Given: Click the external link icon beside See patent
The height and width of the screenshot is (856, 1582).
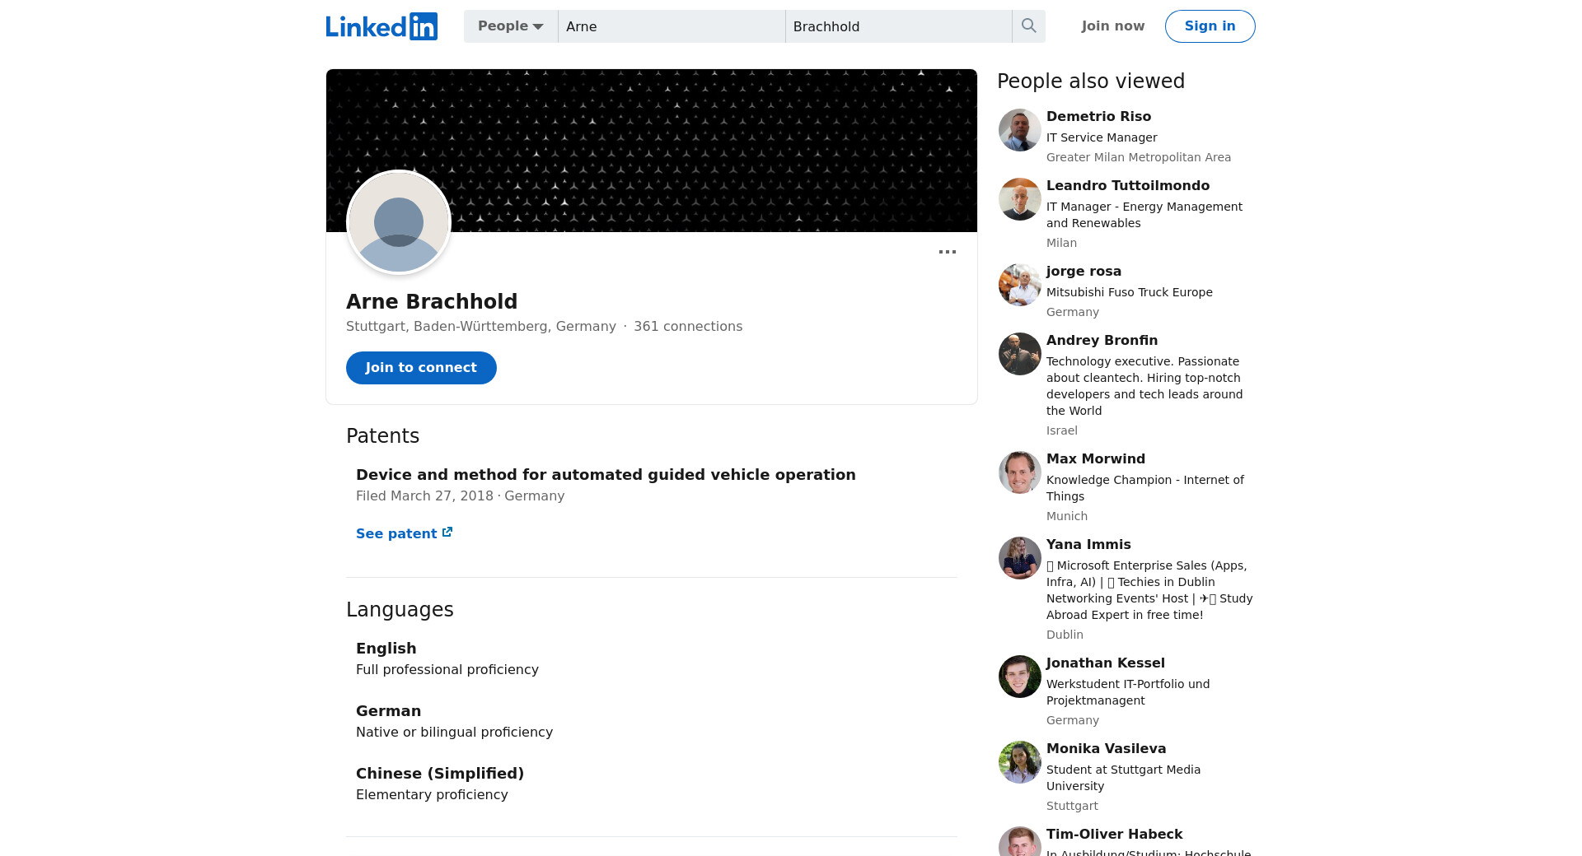Looking at the screenshot, I should [x=447, y=533].
